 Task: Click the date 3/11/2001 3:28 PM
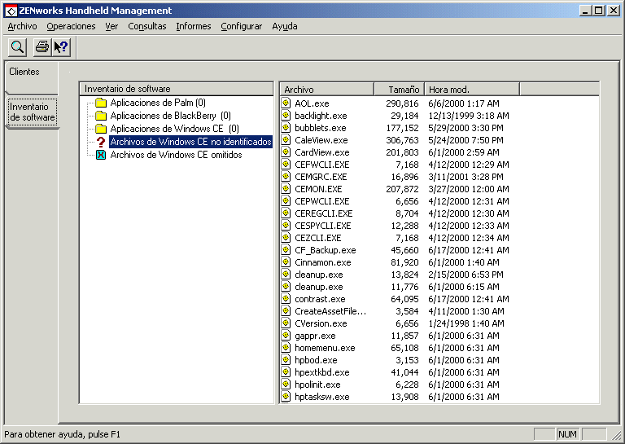tap(466, 177)
